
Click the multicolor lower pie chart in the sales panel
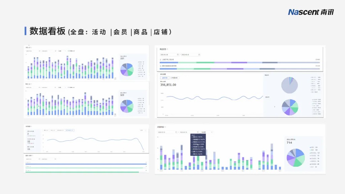coord(290,107)
